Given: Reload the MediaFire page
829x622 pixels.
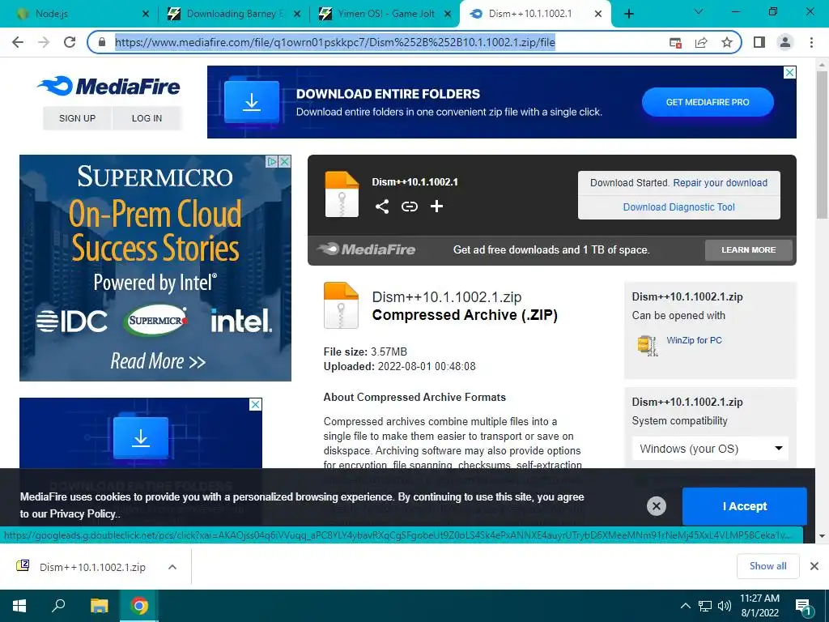Looking at the screenshot, I should click(70, 42).
